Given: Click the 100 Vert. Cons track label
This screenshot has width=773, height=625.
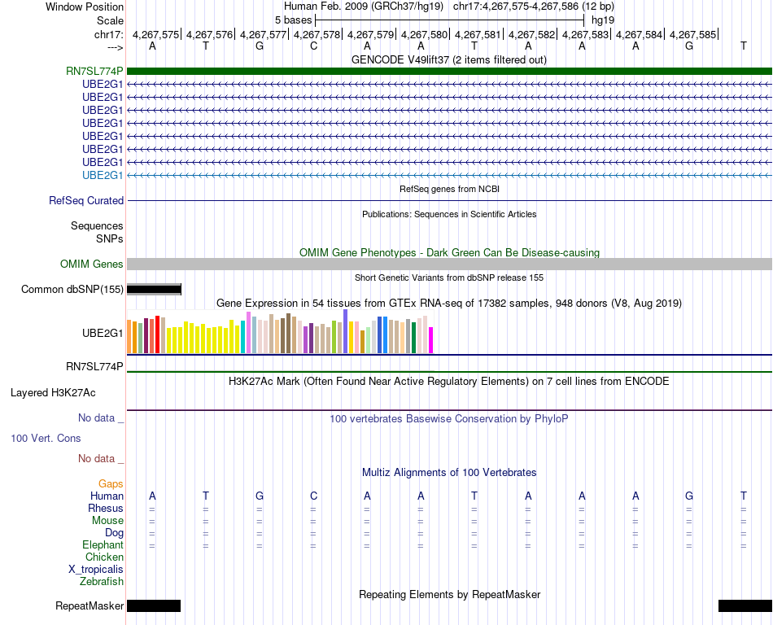Looking at the screenshot, I should (x=46, y=438).
